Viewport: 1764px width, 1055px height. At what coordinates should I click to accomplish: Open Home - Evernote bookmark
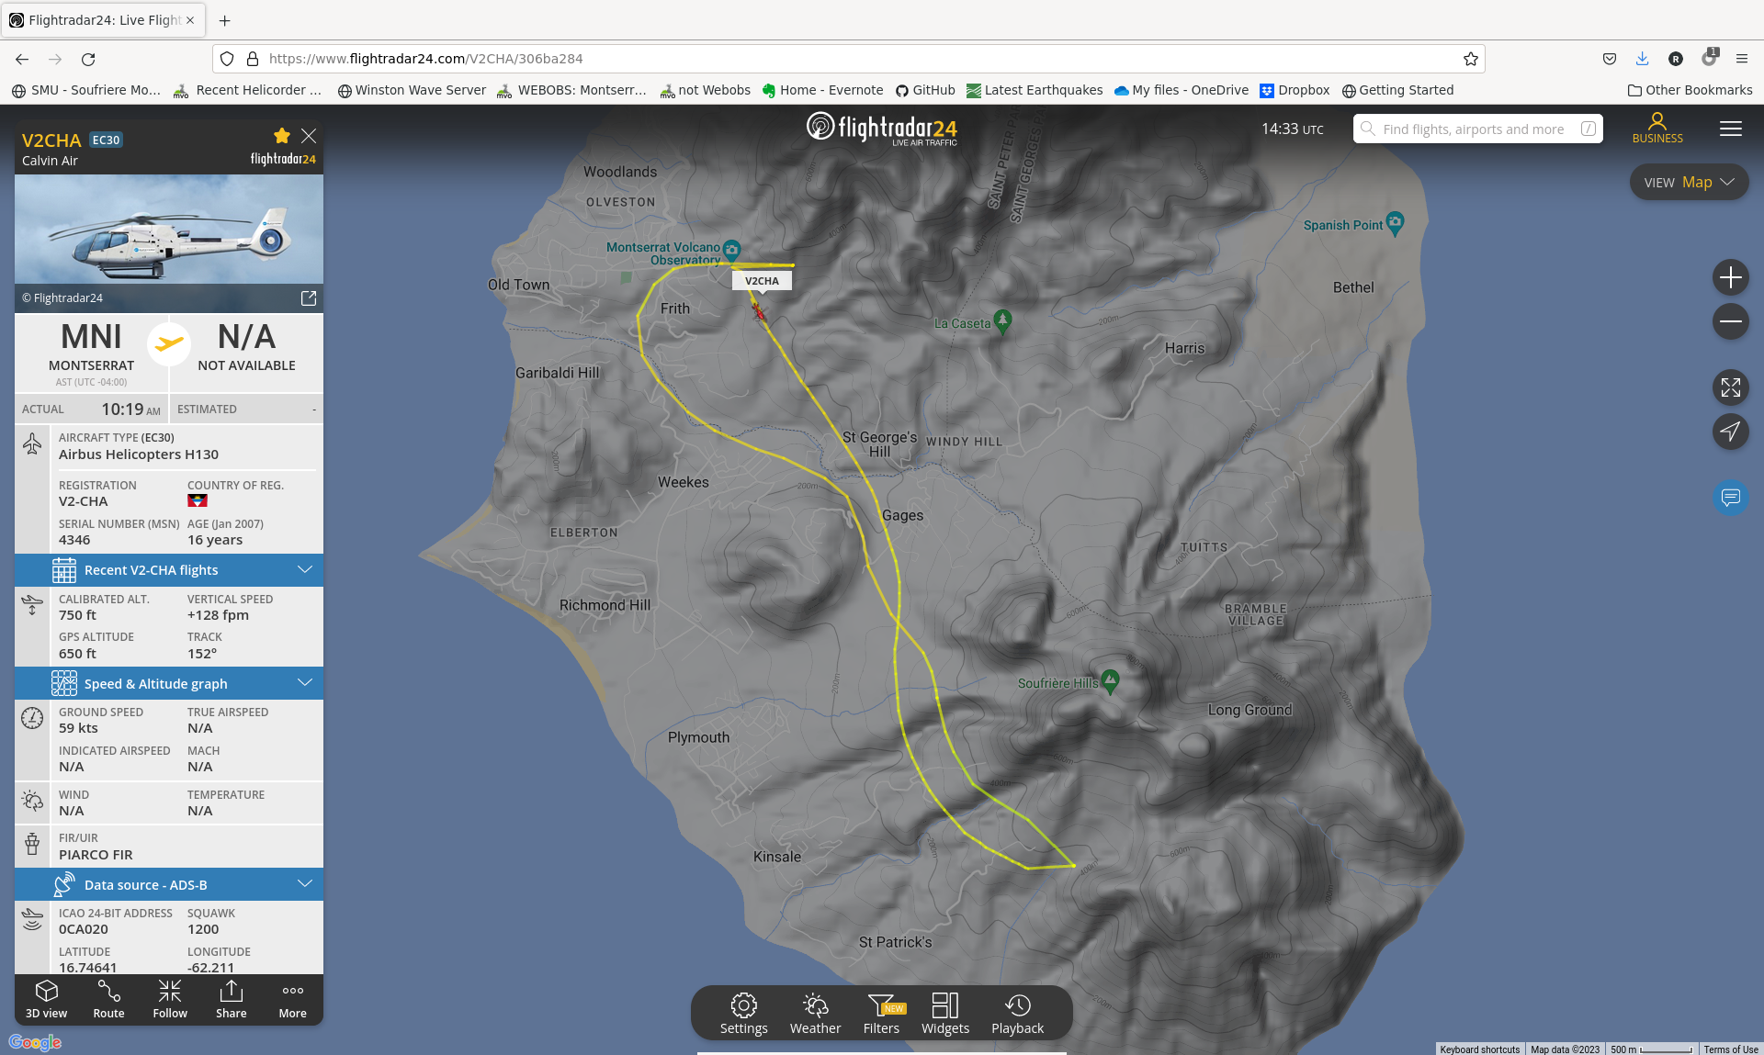coord(822,90)
